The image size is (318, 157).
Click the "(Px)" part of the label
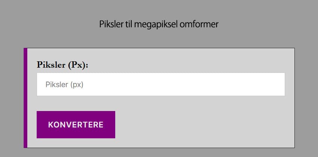[x=78, y=65]
